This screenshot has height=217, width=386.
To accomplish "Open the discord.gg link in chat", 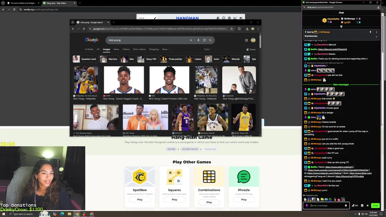I will (x=332, y=49).
